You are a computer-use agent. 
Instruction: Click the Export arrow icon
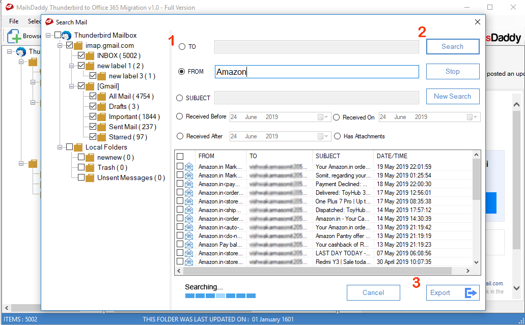471,293
